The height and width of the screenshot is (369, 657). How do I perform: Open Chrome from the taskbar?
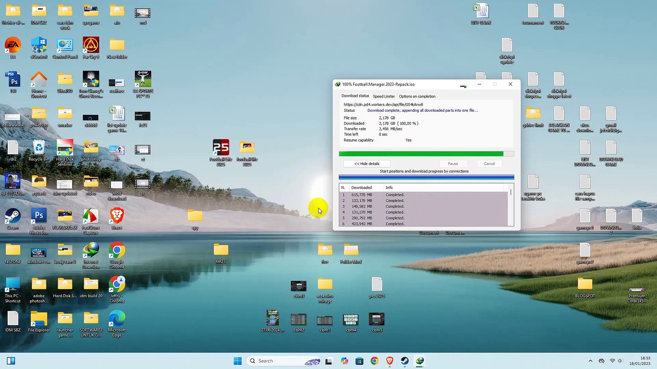pyautogui.click(x=374, y=361)
